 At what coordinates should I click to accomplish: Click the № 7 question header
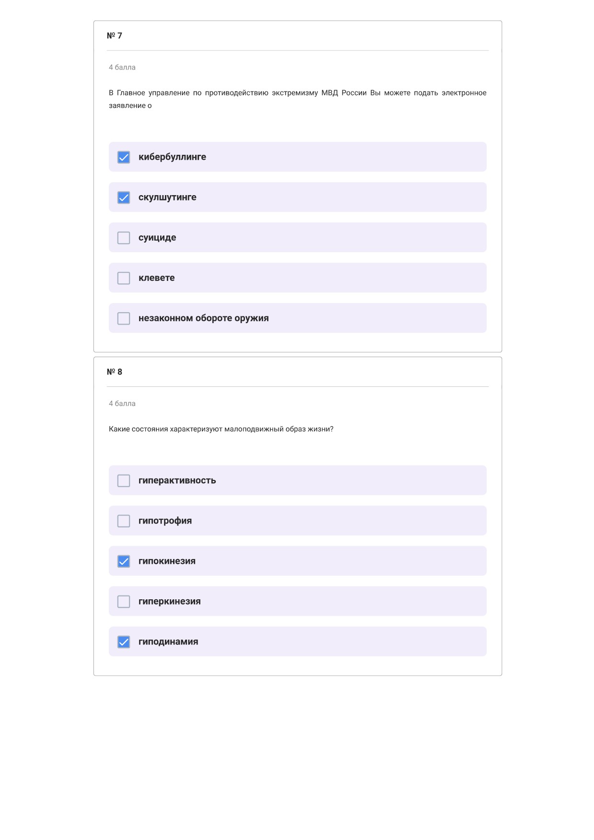click(x=115, y=35)
